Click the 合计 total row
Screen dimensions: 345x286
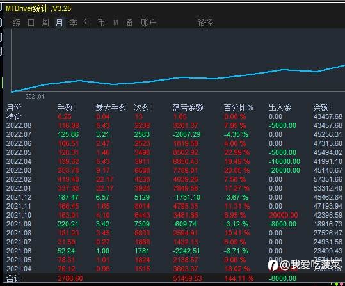point(174,278)
